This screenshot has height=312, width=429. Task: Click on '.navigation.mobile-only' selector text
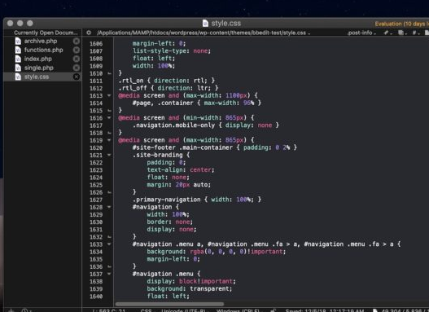click(x=173, y=125)
